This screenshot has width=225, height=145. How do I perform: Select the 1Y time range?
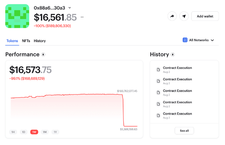point(55,132)
